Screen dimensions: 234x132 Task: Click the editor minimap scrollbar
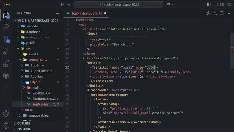click(x=232, y=51)
